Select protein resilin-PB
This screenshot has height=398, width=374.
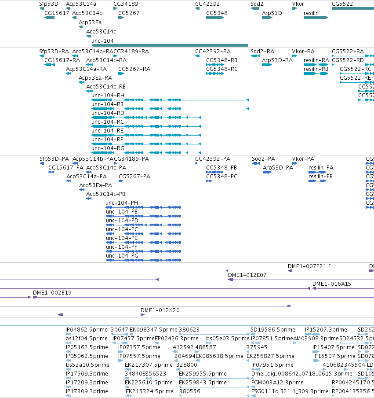(x=317, y=181)
